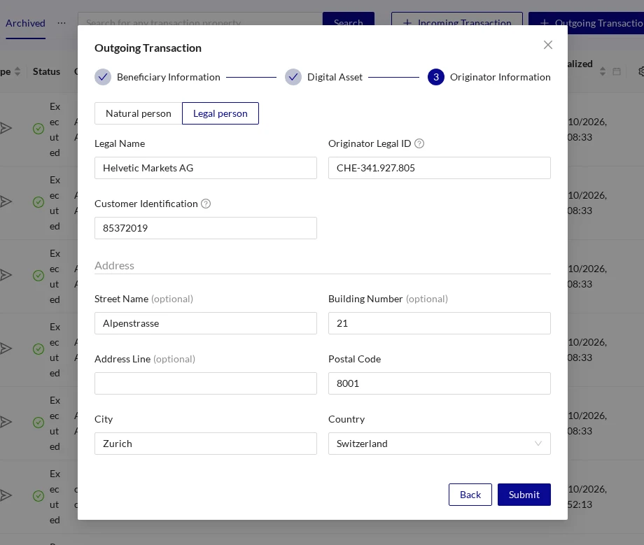Click the calendar filter icon in table header

[x=616, y=71]
